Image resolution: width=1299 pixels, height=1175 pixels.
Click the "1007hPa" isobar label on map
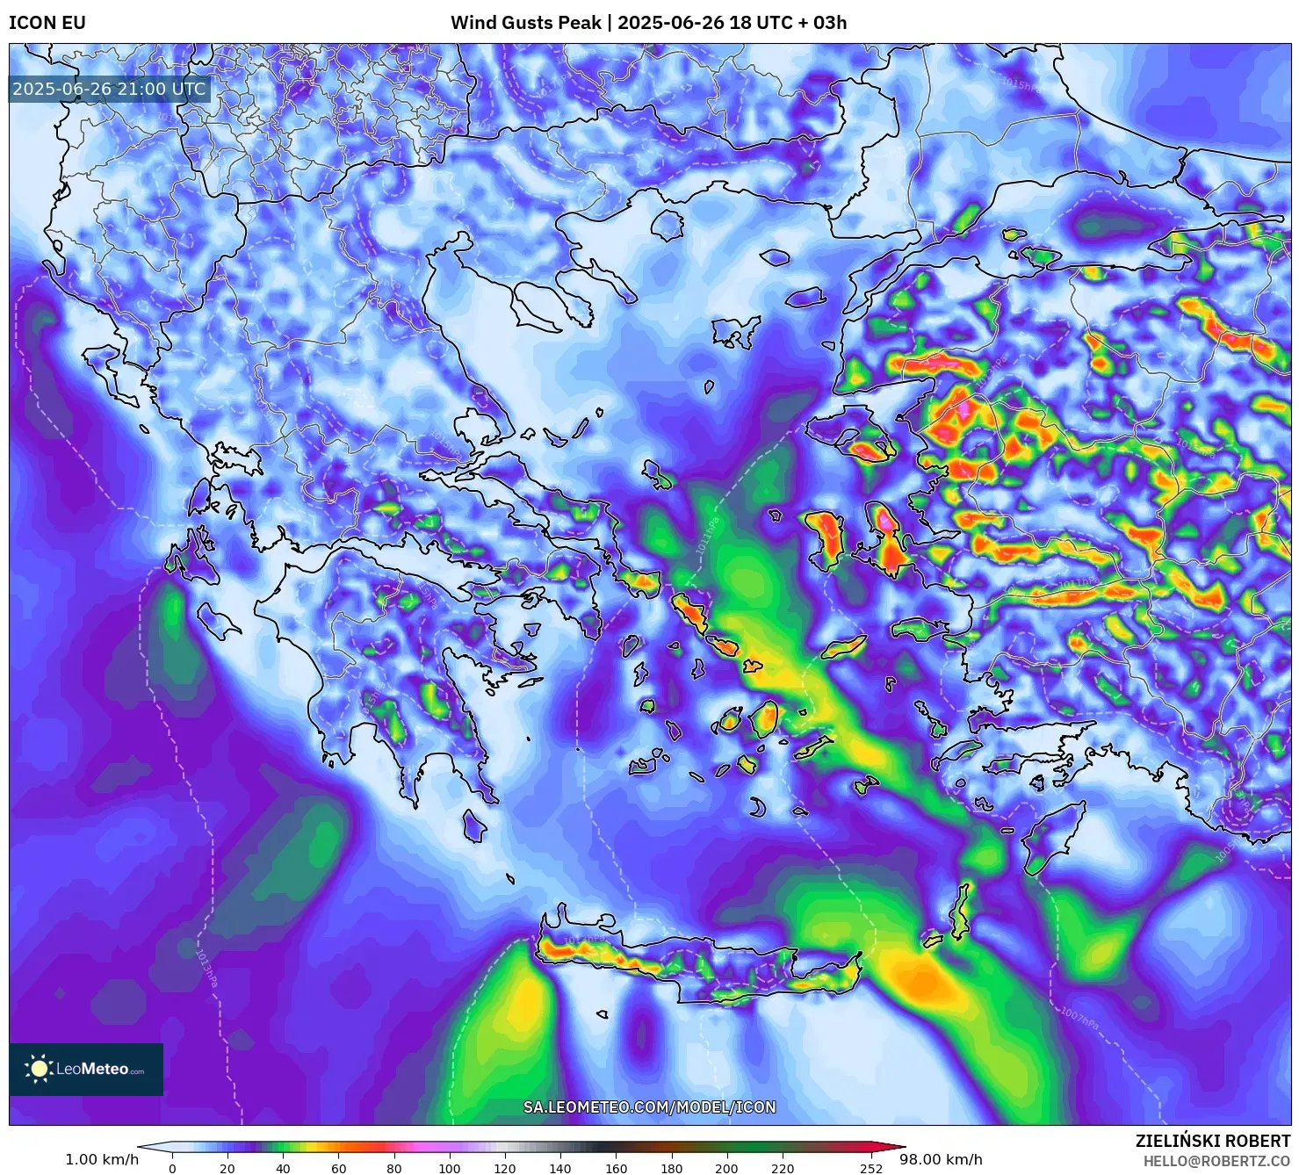[x=1079, y=1019]
